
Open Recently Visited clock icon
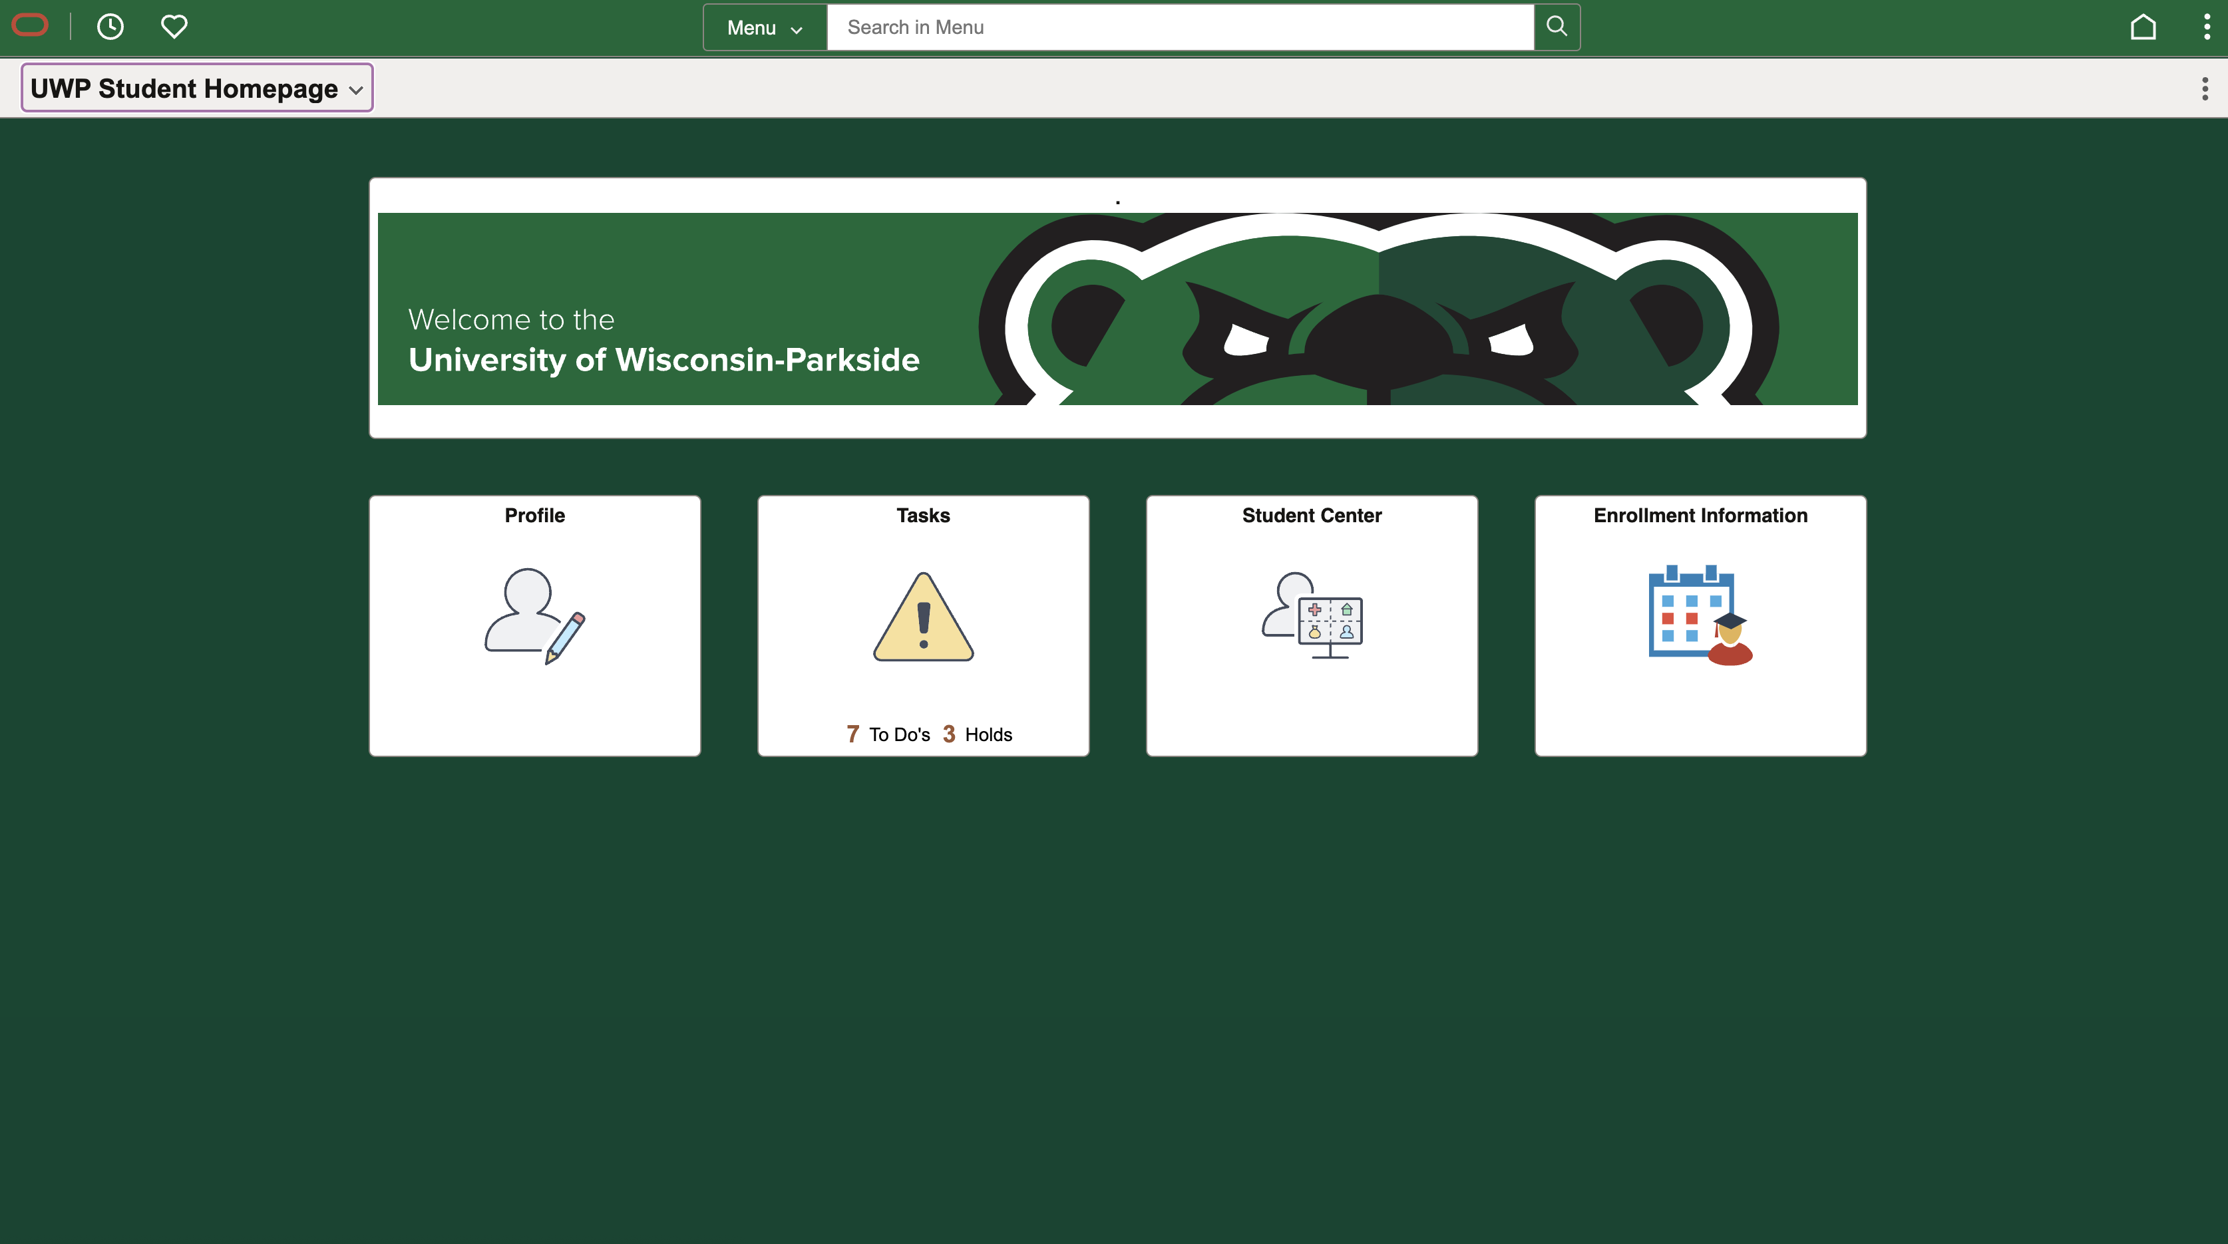(110, 27)
